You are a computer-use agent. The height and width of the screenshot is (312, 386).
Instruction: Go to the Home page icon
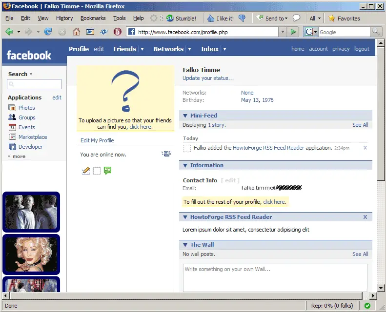tap(76, 32)
